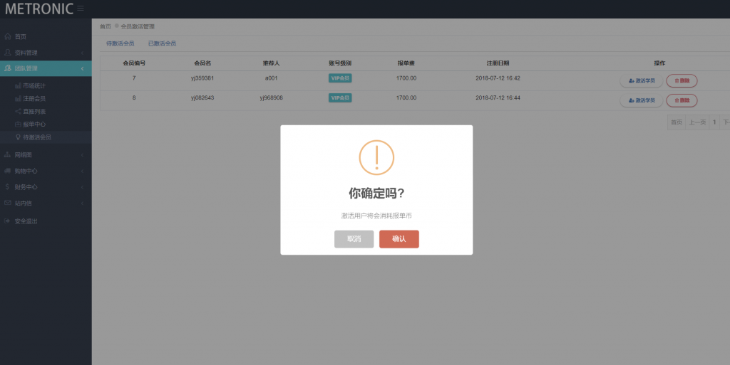
Task: Expand the 购物中心 sidebar submenu arrow
Action: 82,171
